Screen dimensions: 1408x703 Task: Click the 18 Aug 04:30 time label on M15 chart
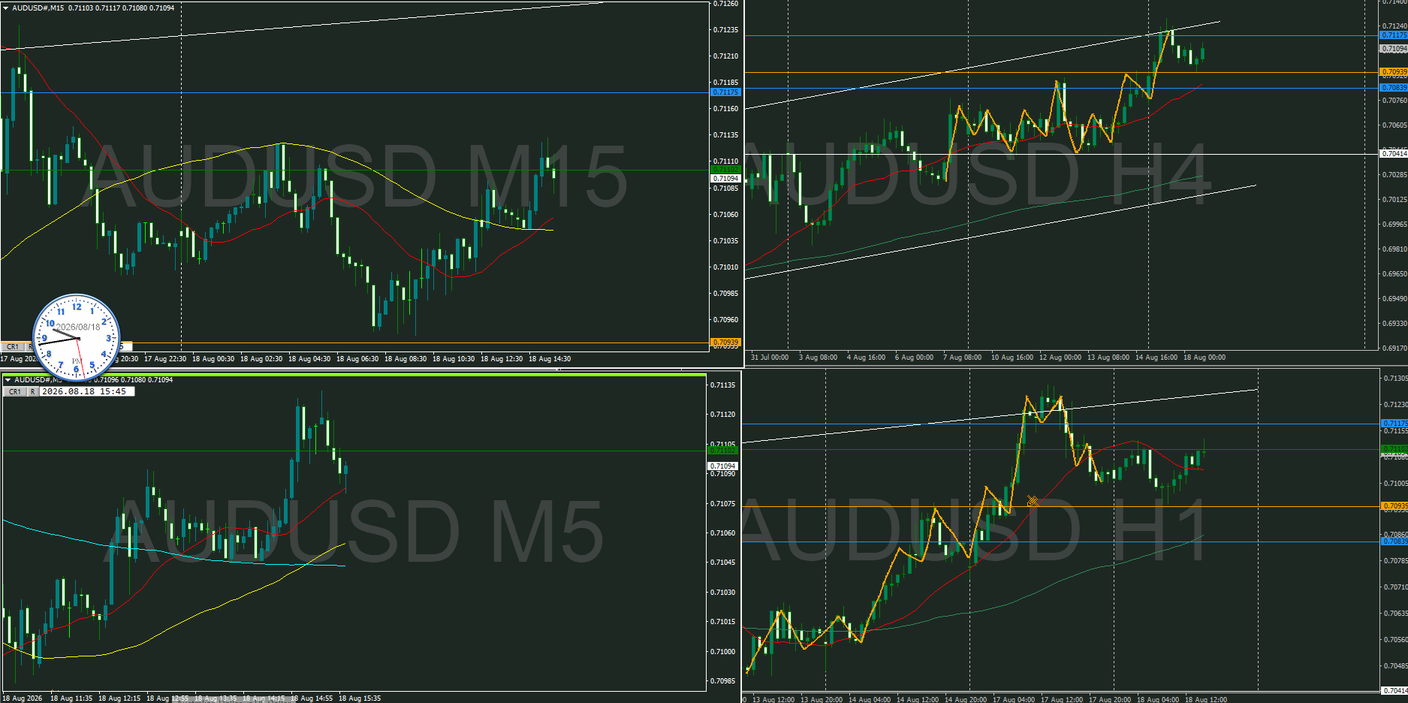click(309, 359)
